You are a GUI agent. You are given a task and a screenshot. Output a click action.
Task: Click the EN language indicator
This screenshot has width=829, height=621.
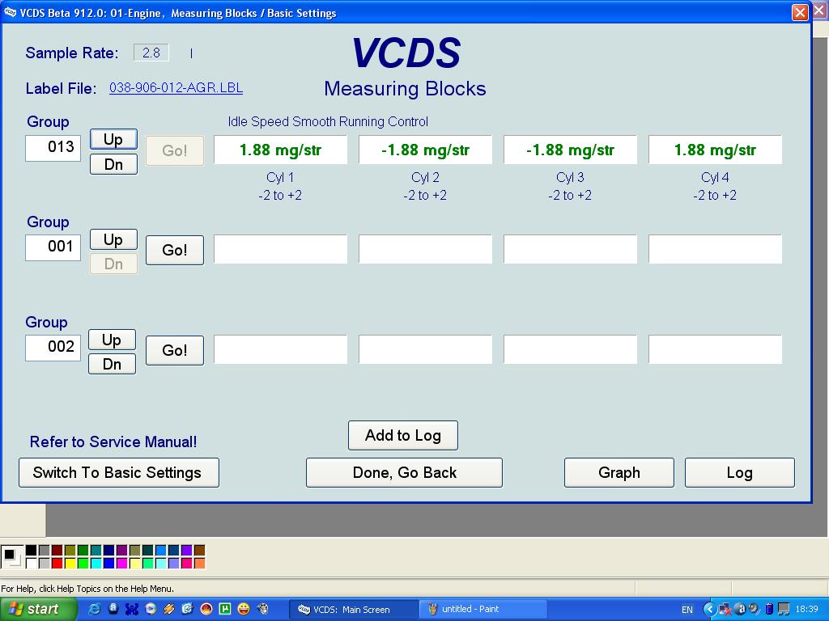(687, 610)
